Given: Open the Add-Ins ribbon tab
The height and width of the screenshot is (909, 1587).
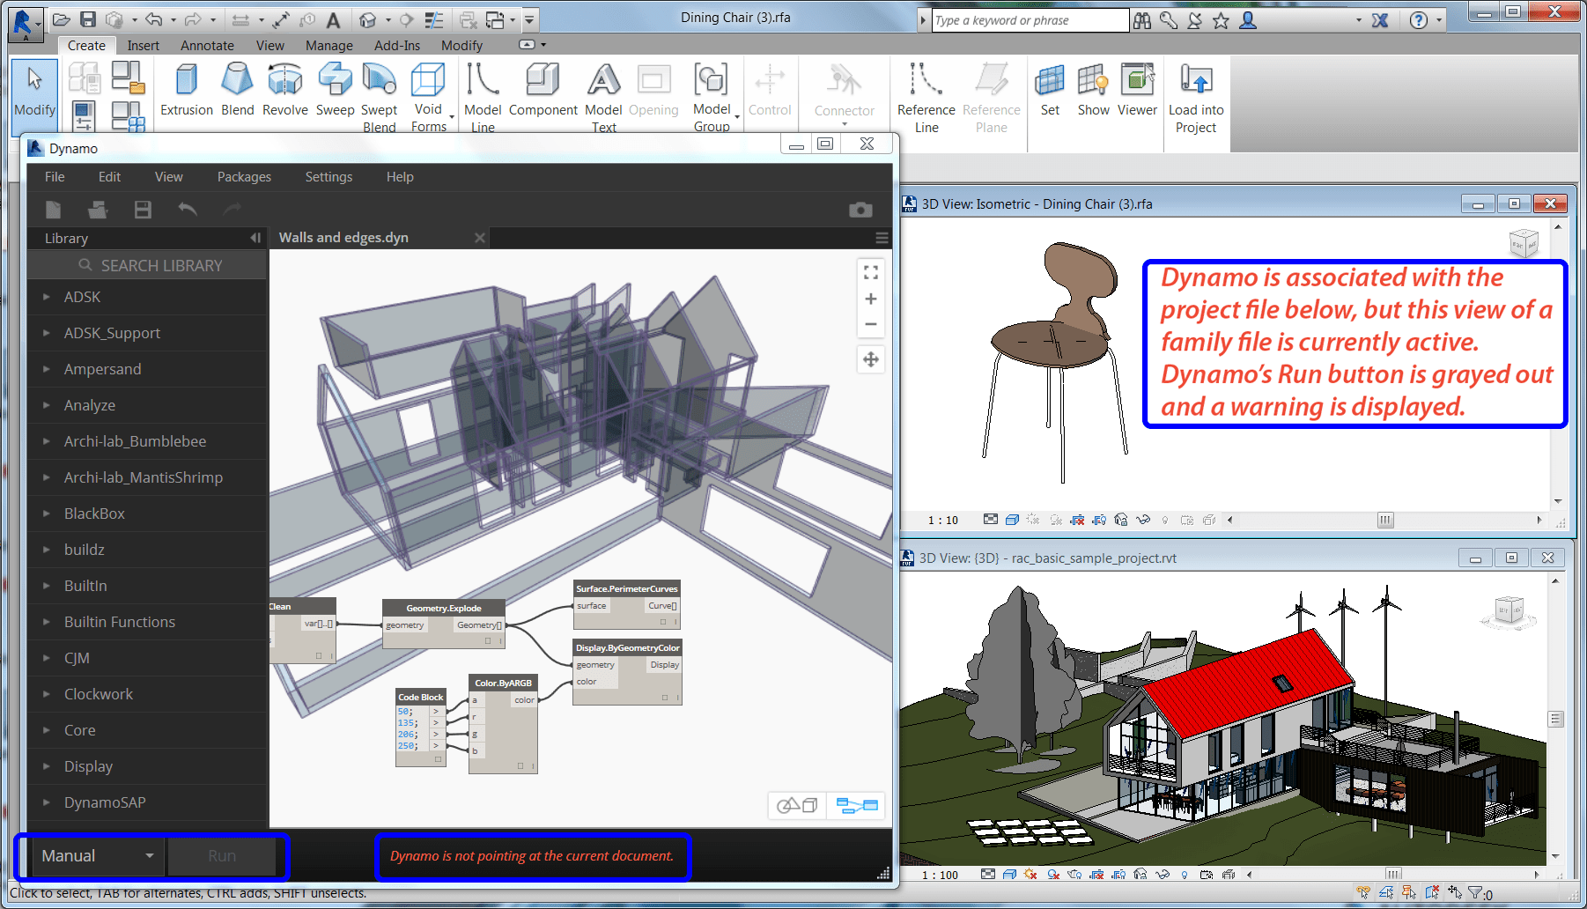Looking at the screenshot, I should [397, 45].
